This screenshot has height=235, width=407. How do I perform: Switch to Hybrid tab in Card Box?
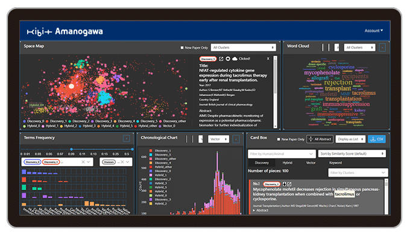coord(288,163)
